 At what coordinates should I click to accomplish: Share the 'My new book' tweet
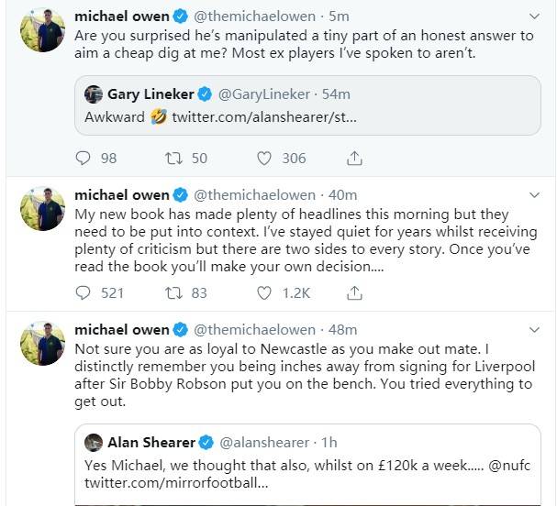point(354,293)
